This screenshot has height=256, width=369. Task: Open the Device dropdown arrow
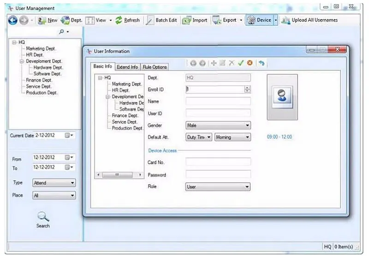coord(276,20)
